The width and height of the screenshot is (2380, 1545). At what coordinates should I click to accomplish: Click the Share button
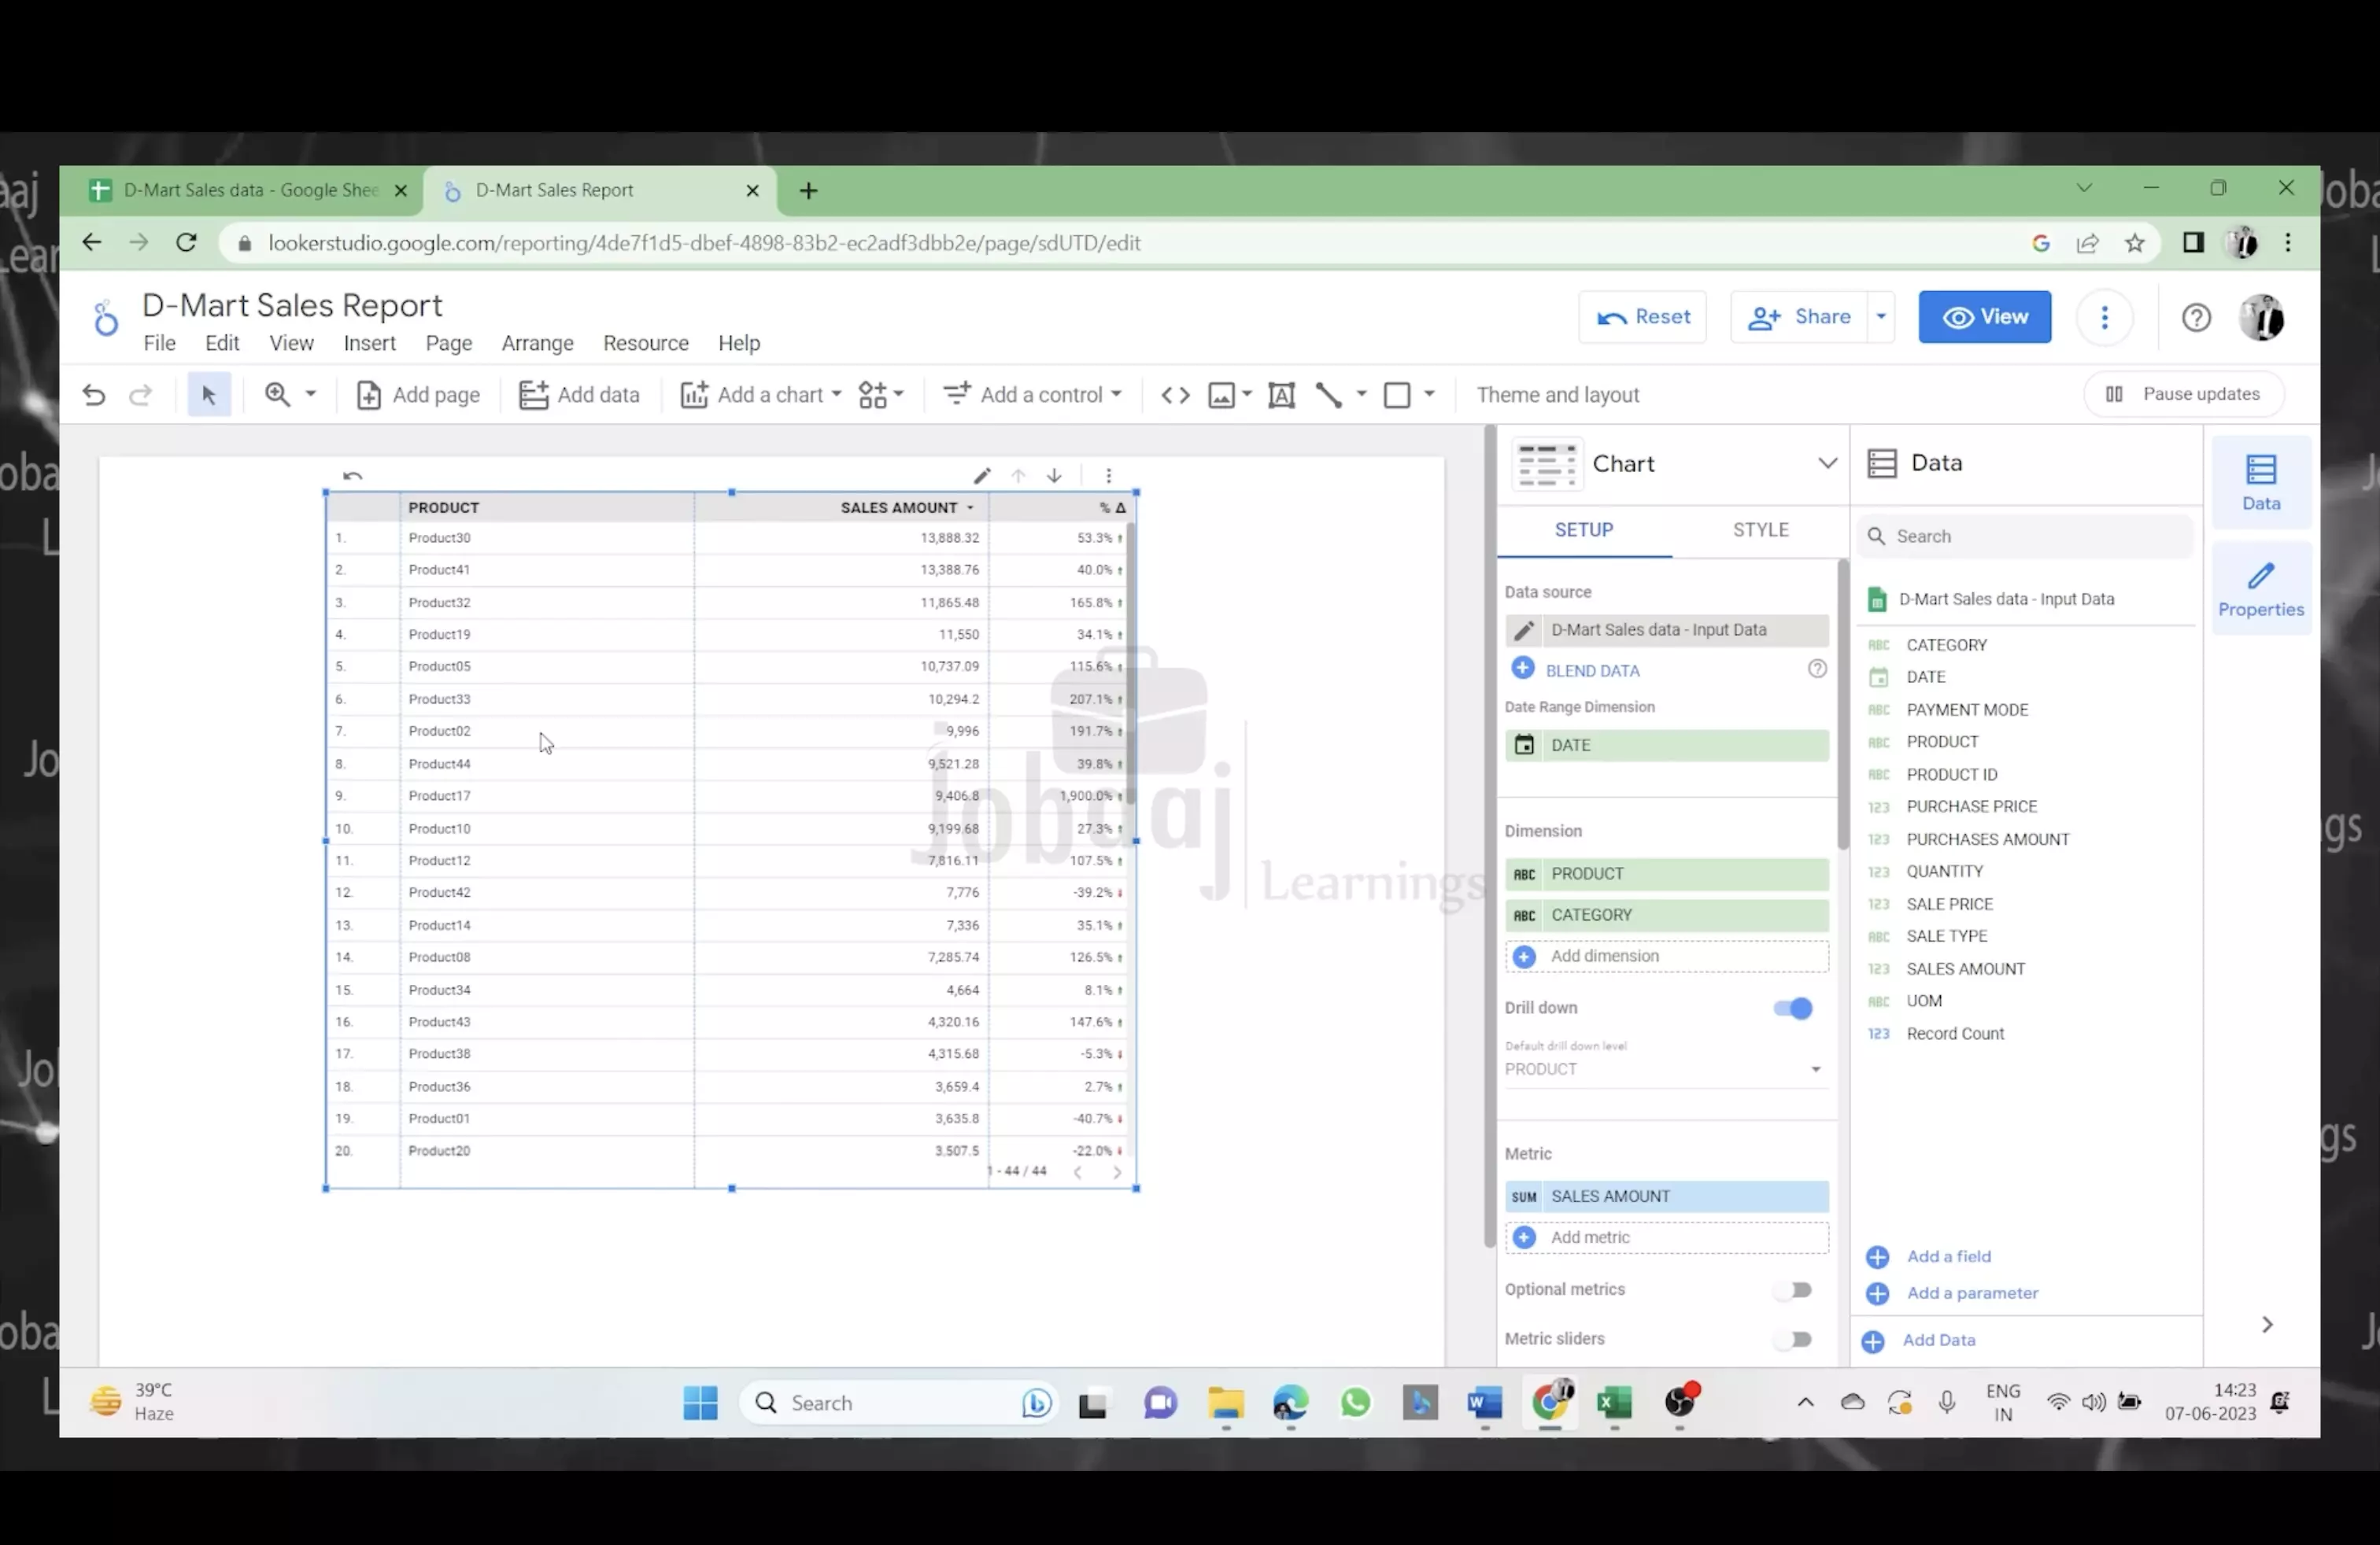pyautogui.click(x=1799, y=317)
